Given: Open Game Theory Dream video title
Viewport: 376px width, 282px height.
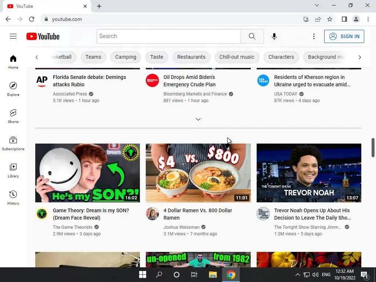Looking at the screenshot, I should click(x=91, y=214).
